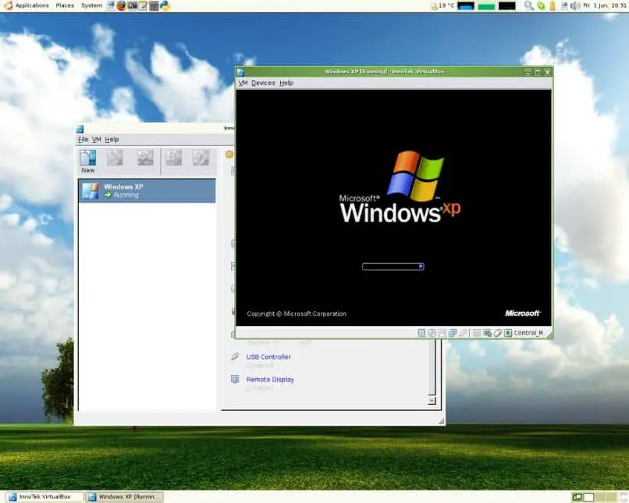This screenshot has width=629, height=503.
Task: Open the Help menu of the running VM window
Action: point(286,83)
